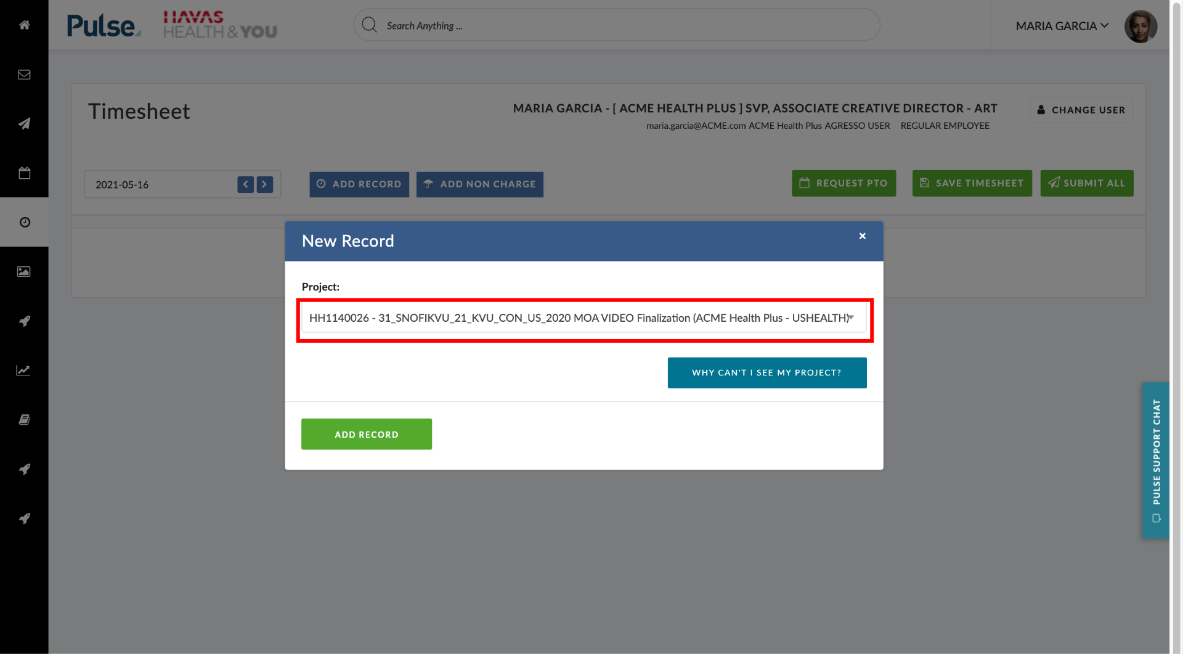Open the book icon in sidebar
Image resolution: width=1183 pixels, height=654 pixels.
(25, 420)
